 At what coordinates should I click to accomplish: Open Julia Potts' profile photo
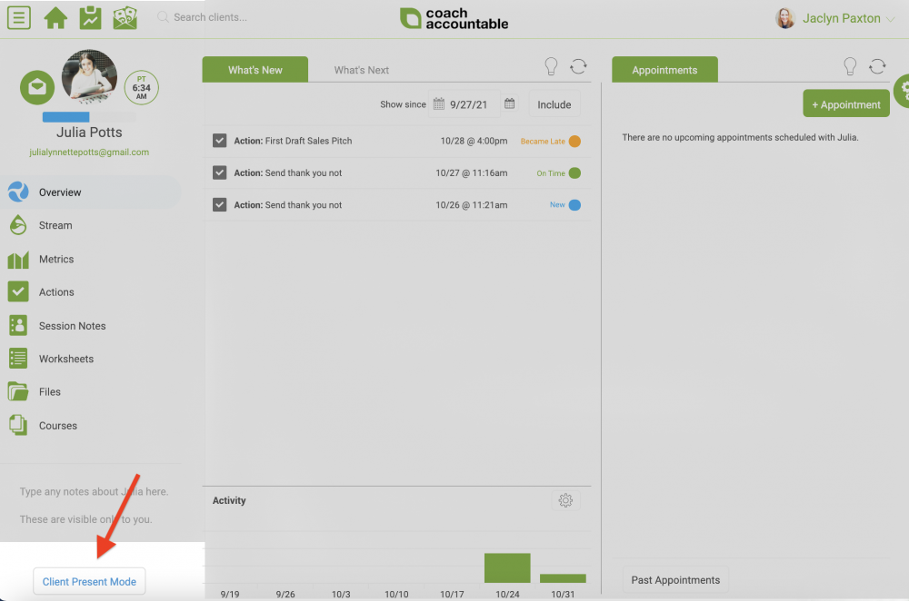pyautogui.click(x=89, y=77)
